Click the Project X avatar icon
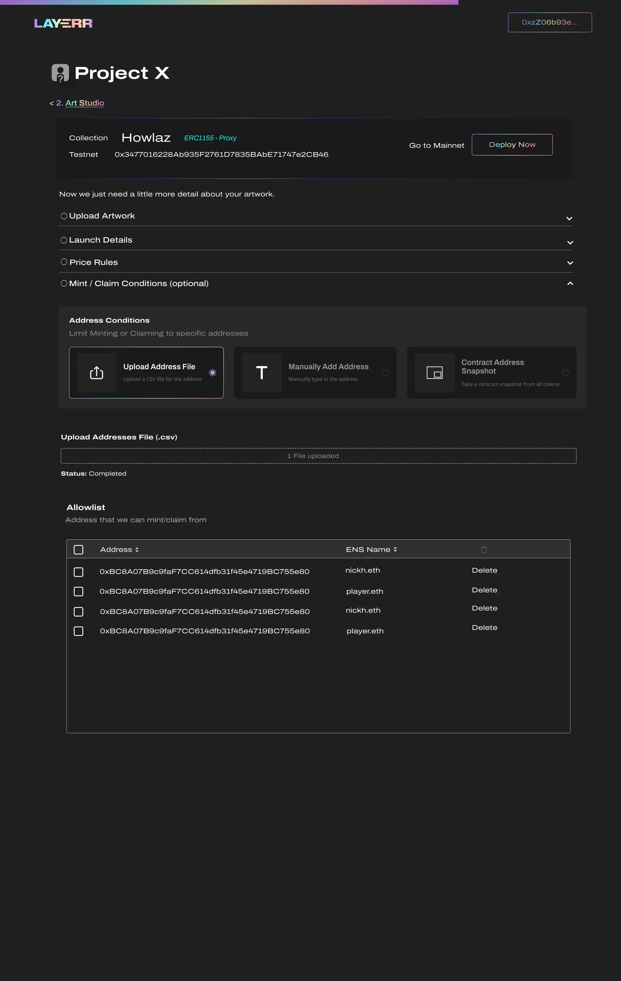Screen dimensions: 621x981 coord(60,73)
